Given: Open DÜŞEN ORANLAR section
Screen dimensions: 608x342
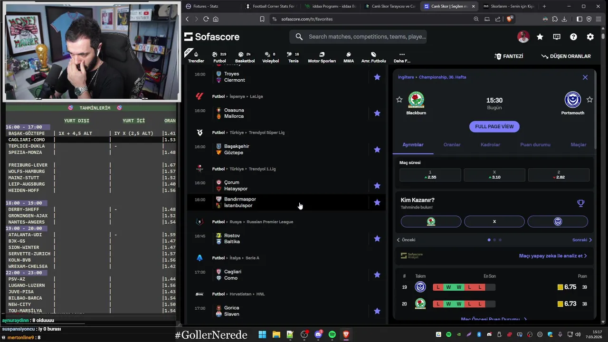Looking at the screenshot, I should click(566, 56).
